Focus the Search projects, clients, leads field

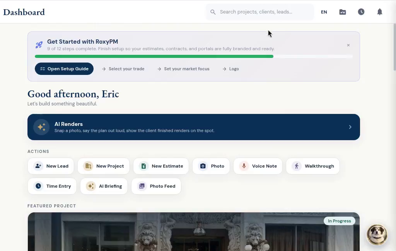point(260,12)
